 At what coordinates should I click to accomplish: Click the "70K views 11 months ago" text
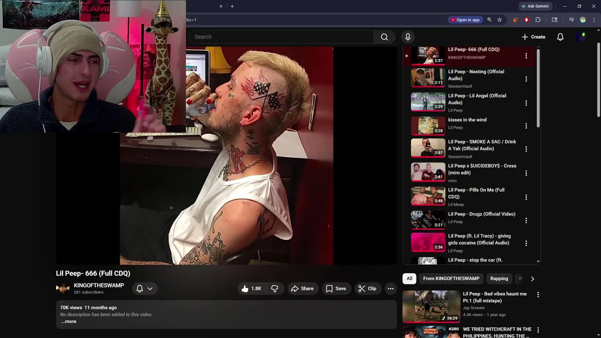(x=88, y=307)
